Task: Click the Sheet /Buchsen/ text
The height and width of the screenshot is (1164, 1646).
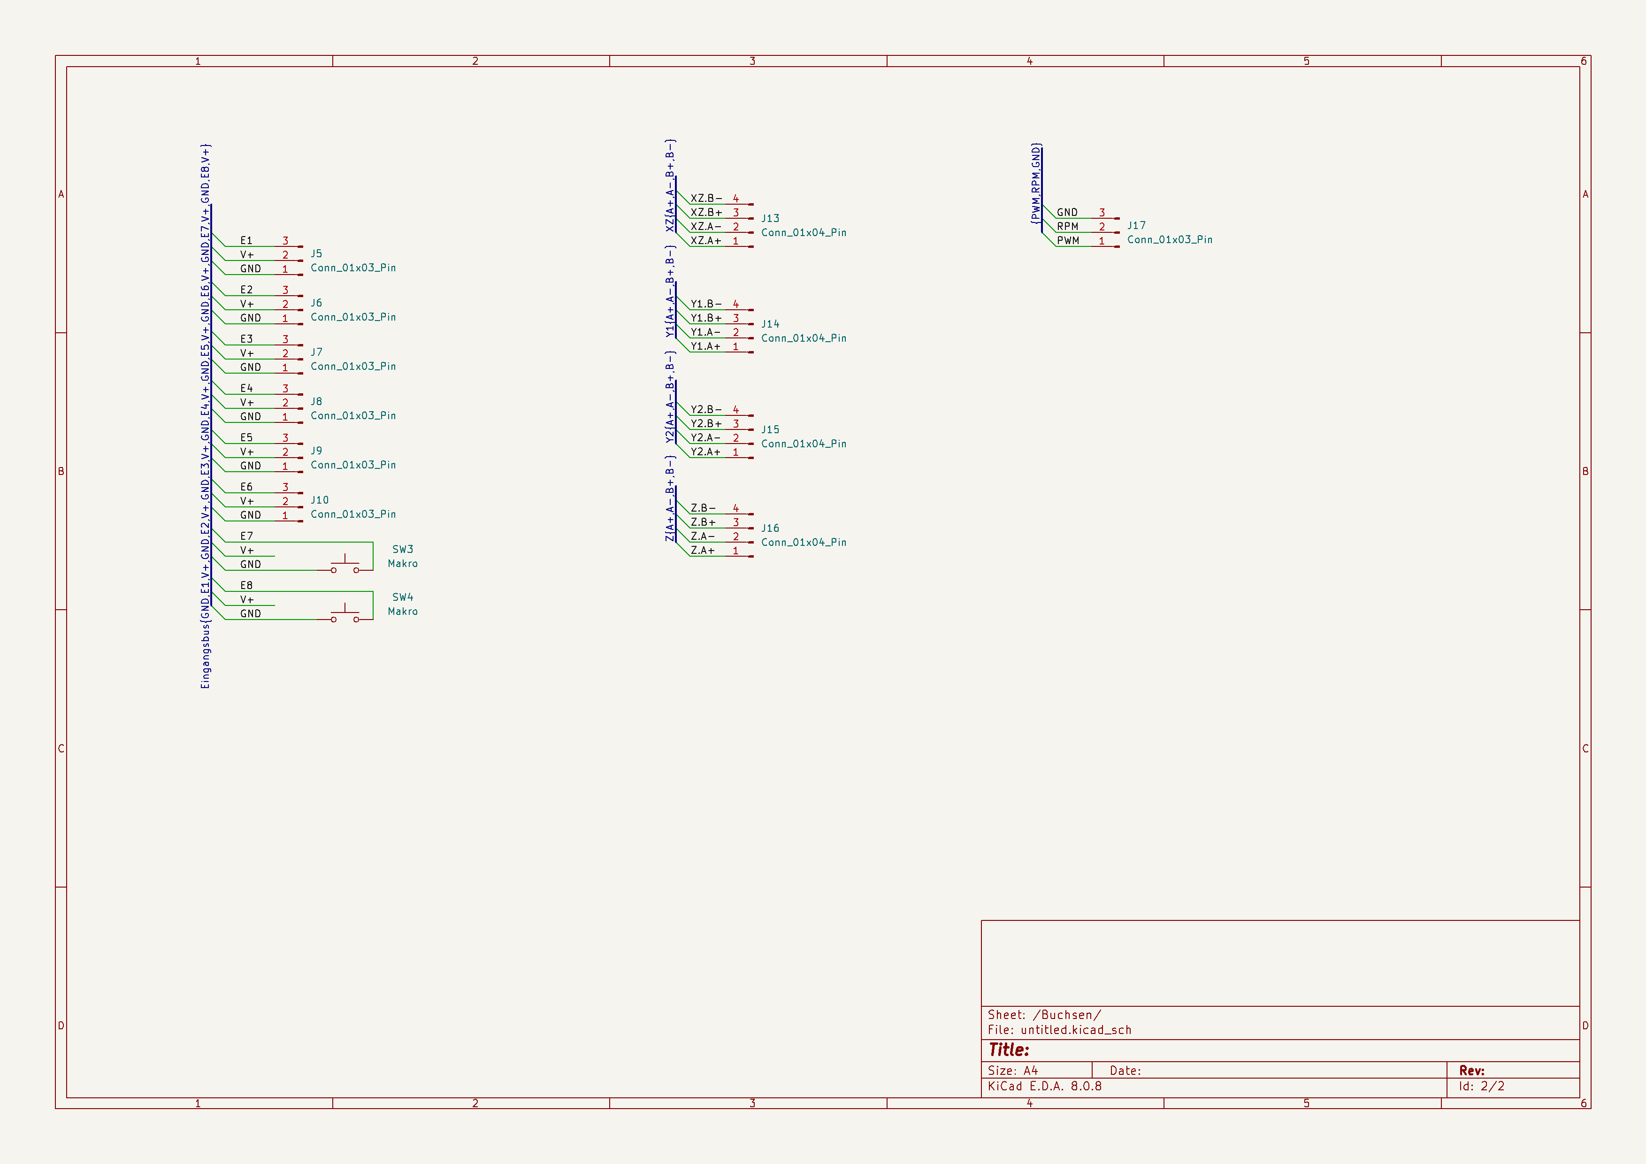Action: click(1044, 1015)
